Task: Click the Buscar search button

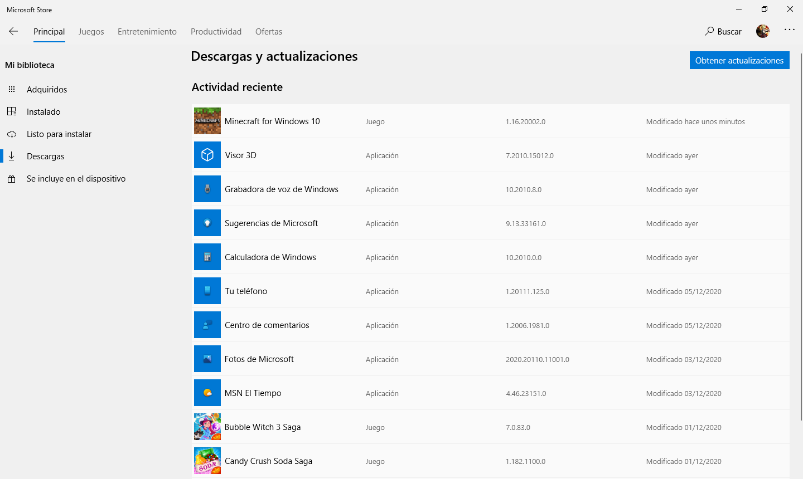Action: 723,32
